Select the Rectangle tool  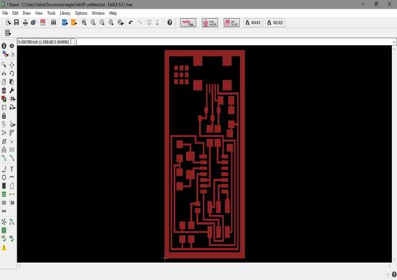tap(4, 186)
